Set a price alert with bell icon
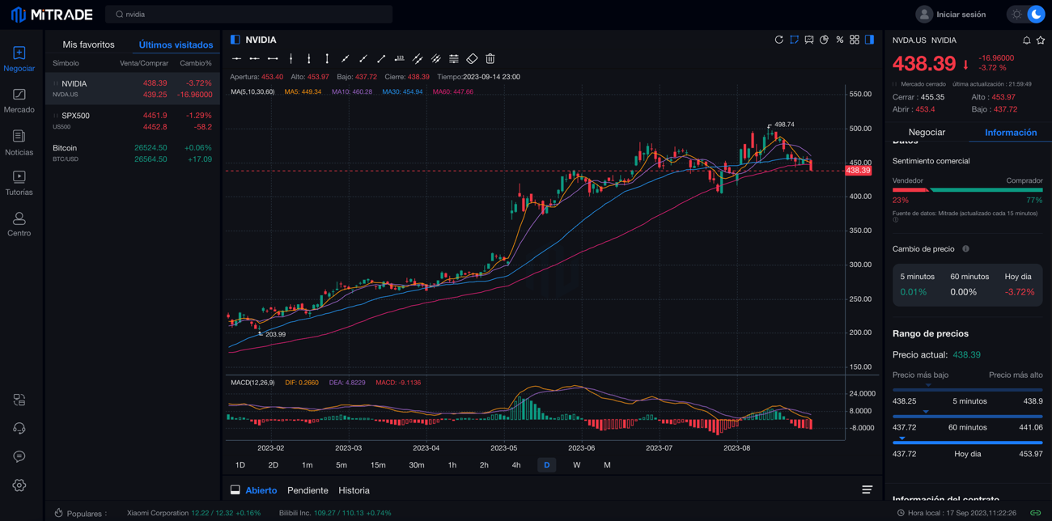The width and height of the screenshot is (1052, 521). (x=1026, y=40)
